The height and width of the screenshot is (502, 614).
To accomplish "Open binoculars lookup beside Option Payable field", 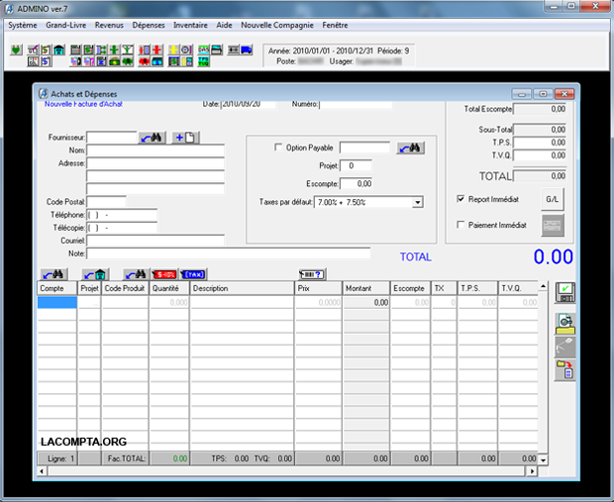I will (x=410, y=148).
